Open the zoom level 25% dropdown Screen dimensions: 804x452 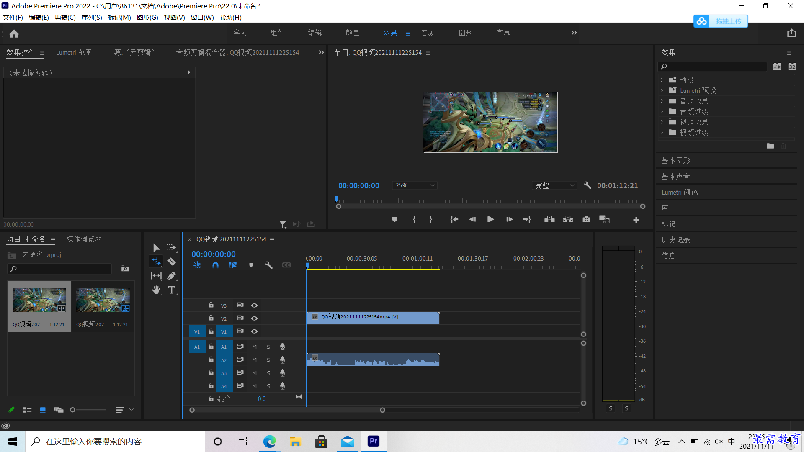(415, 185)
